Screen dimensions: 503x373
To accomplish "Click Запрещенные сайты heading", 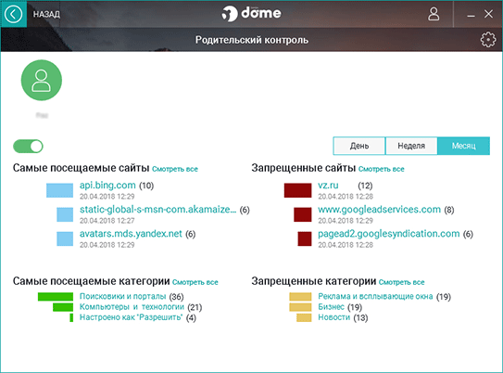I will pos(304,168).
